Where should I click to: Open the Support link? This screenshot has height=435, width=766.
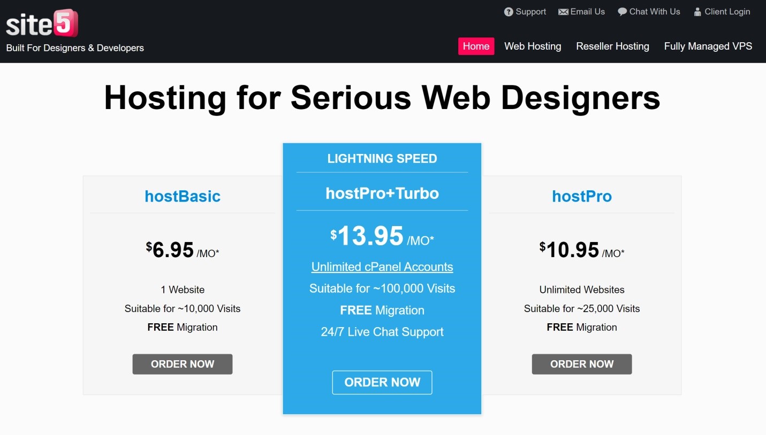point(530,12)
